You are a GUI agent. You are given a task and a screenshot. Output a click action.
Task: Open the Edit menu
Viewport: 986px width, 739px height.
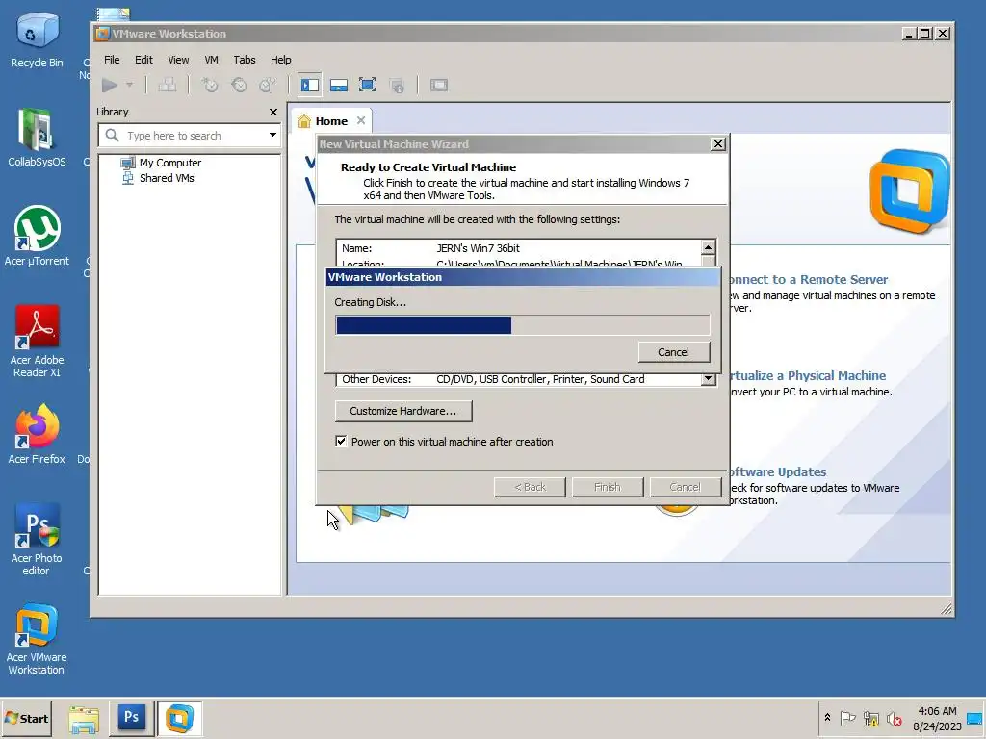(143, 60)
